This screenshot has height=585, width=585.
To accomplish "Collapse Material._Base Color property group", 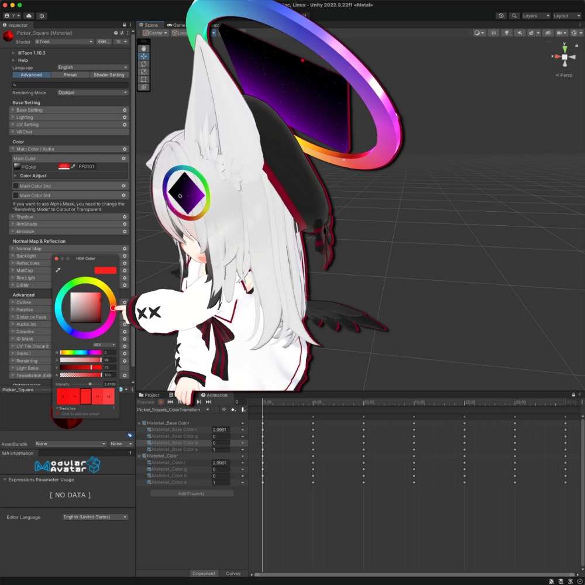I will (139, 423).
